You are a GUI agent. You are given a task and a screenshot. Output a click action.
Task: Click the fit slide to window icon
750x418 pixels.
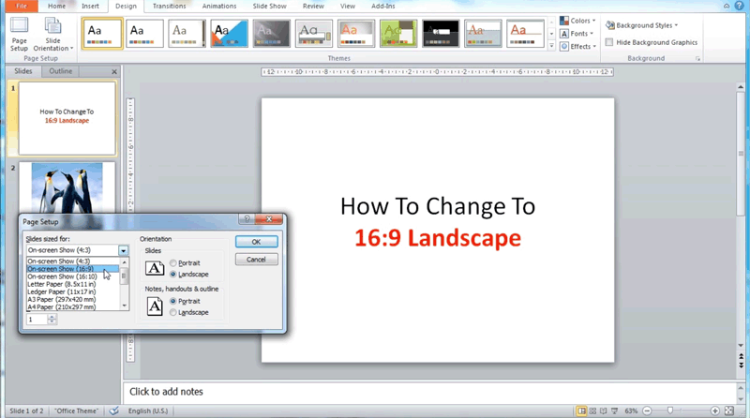pos(729,411)
